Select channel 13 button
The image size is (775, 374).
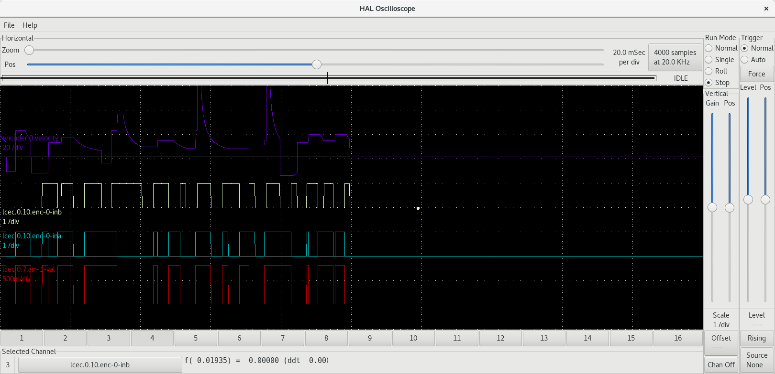coord(544,338)
